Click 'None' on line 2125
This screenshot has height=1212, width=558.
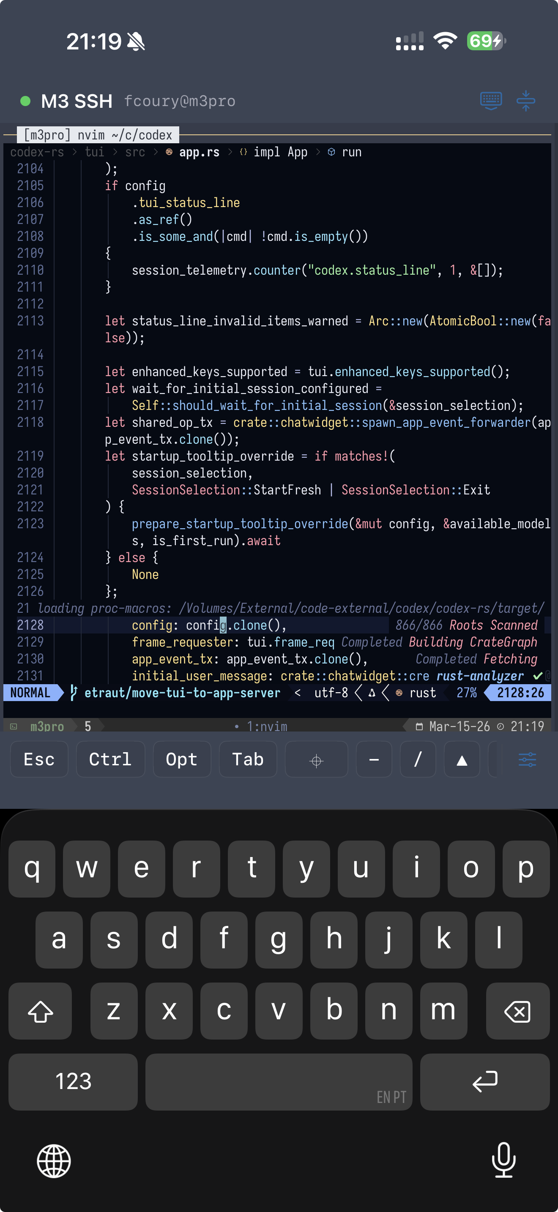145,574
